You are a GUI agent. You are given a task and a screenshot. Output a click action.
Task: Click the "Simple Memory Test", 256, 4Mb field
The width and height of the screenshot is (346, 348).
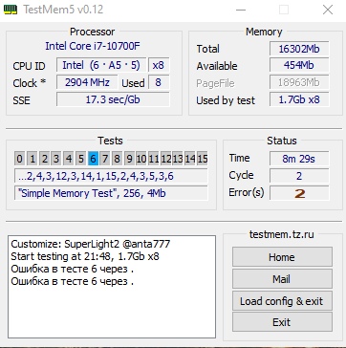click(111, 193)
